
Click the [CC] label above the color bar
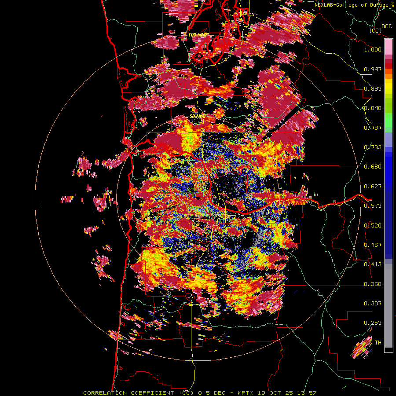click(375, 30)
